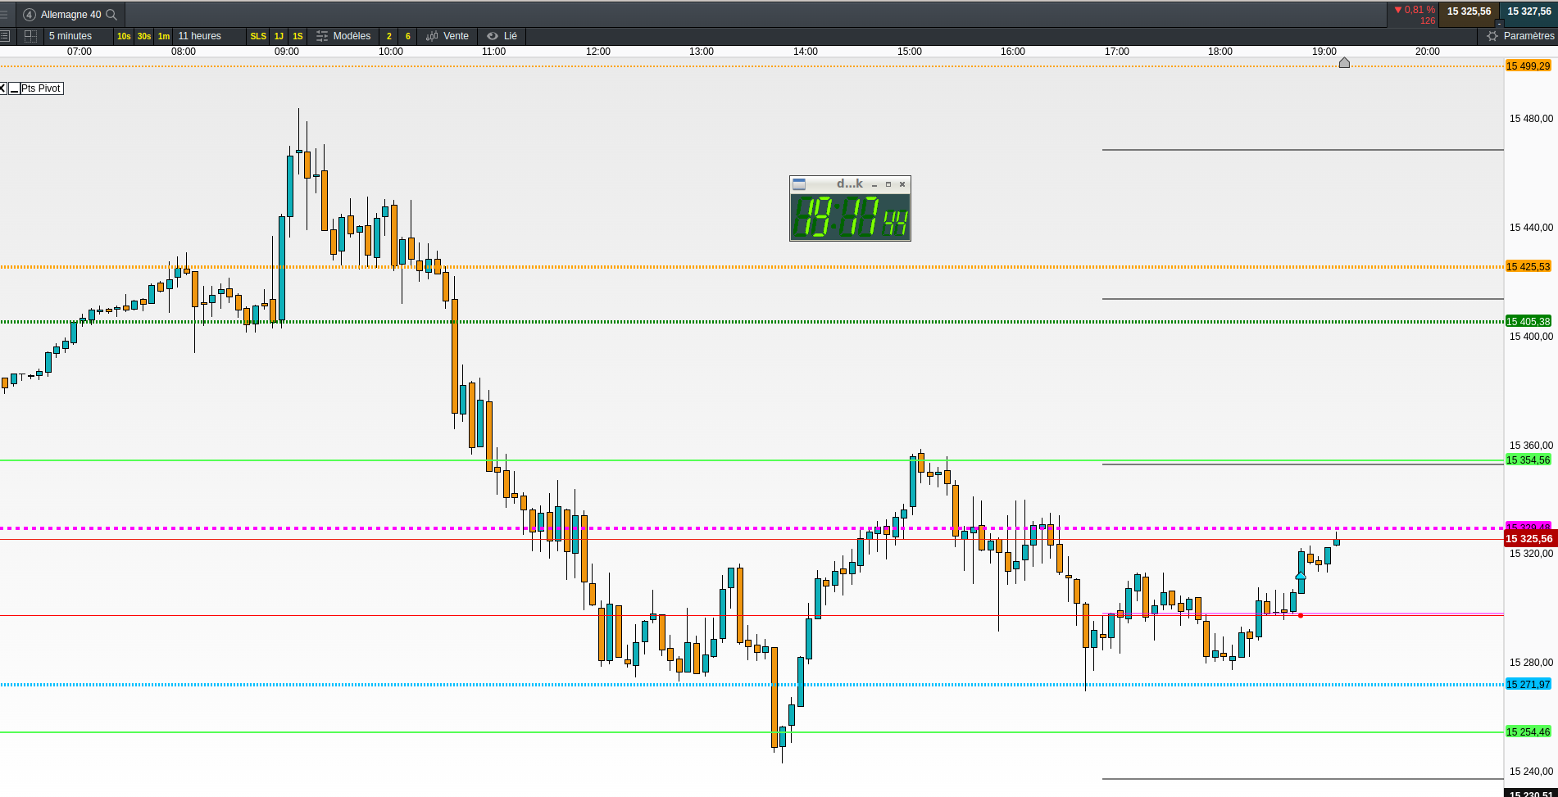Click the 15 480,00 price axis label

(1531, 119)
